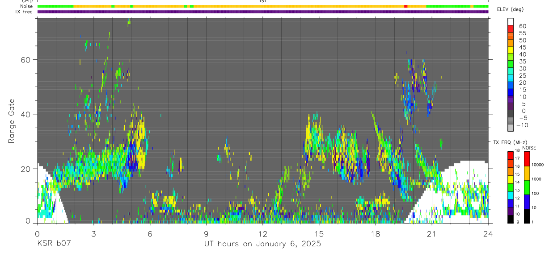This screenshot has width=549, height=253.
Task: Select the 3 UT hour axis label
Action: (x=94, y=234)
